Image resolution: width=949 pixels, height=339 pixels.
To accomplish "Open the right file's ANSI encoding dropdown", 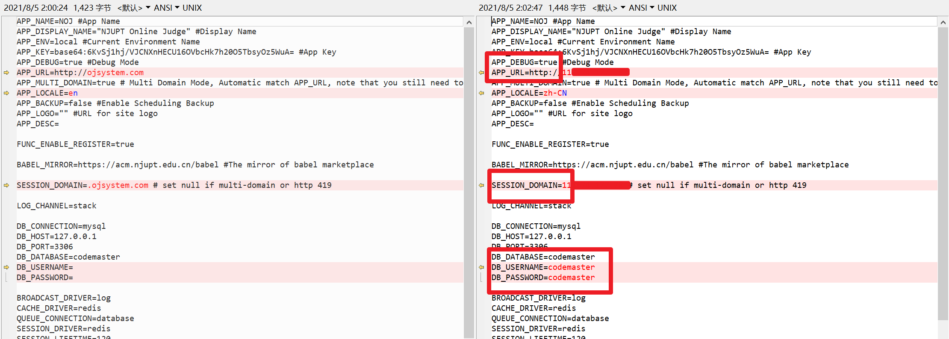I will [x=641, y=8].
